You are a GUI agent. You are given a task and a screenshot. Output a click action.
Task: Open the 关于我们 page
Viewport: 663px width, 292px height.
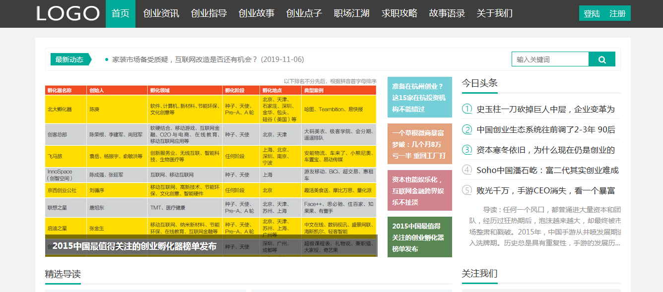(x=495, y=13)
